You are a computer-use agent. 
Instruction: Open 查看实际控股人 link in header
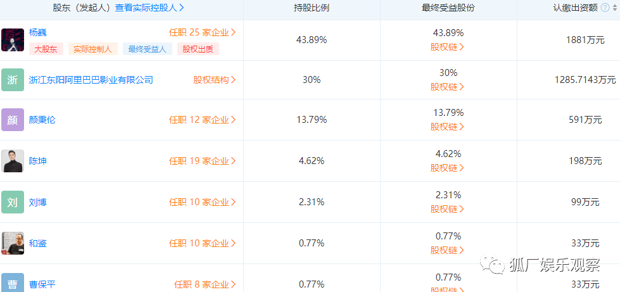click(149, 8)
